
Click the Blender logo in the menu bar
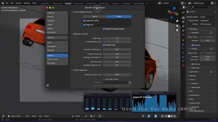click(3, 3)
